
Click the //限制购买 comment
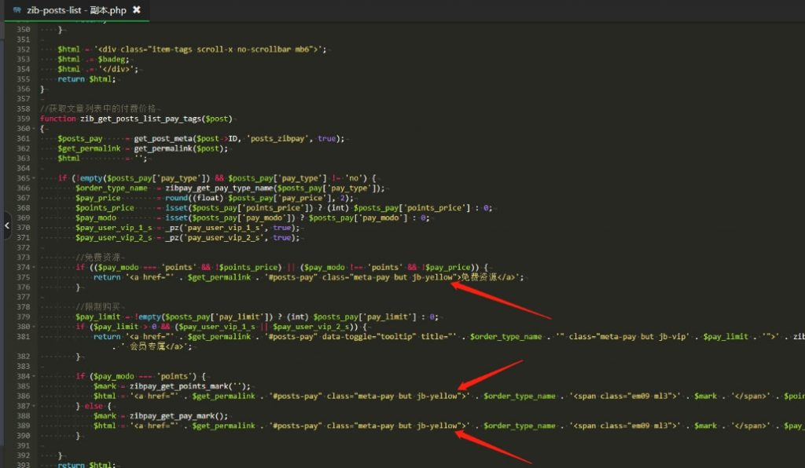98,307
